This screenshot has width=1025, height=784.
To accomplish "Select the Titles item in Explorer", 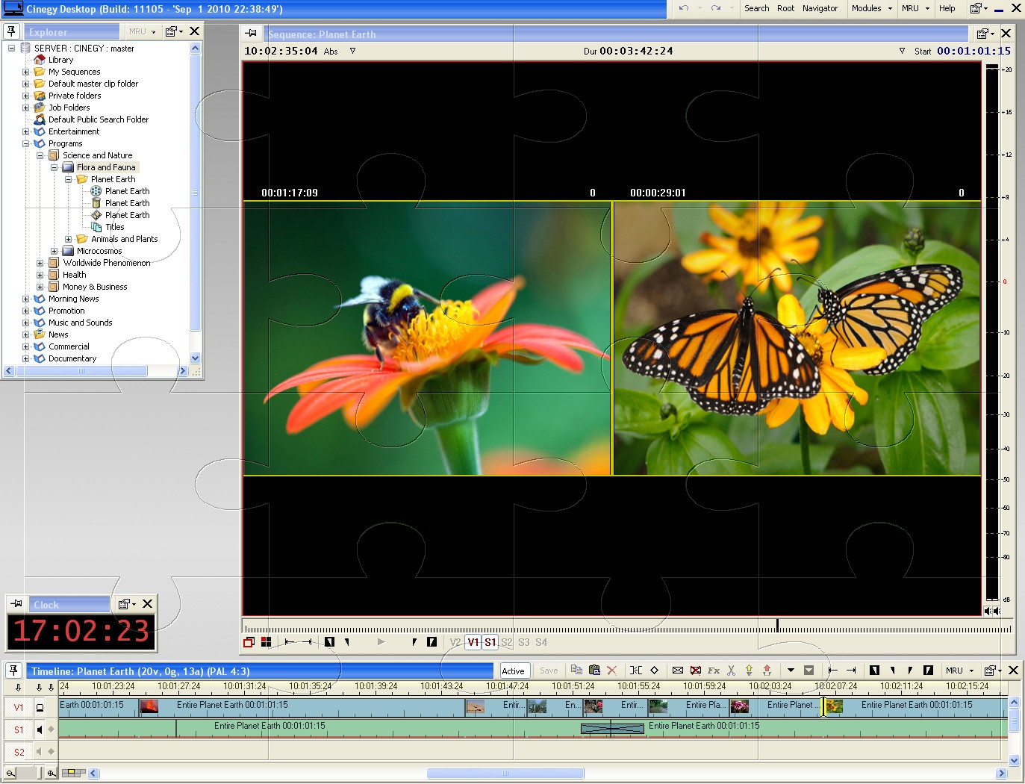I will pos(114,227).
